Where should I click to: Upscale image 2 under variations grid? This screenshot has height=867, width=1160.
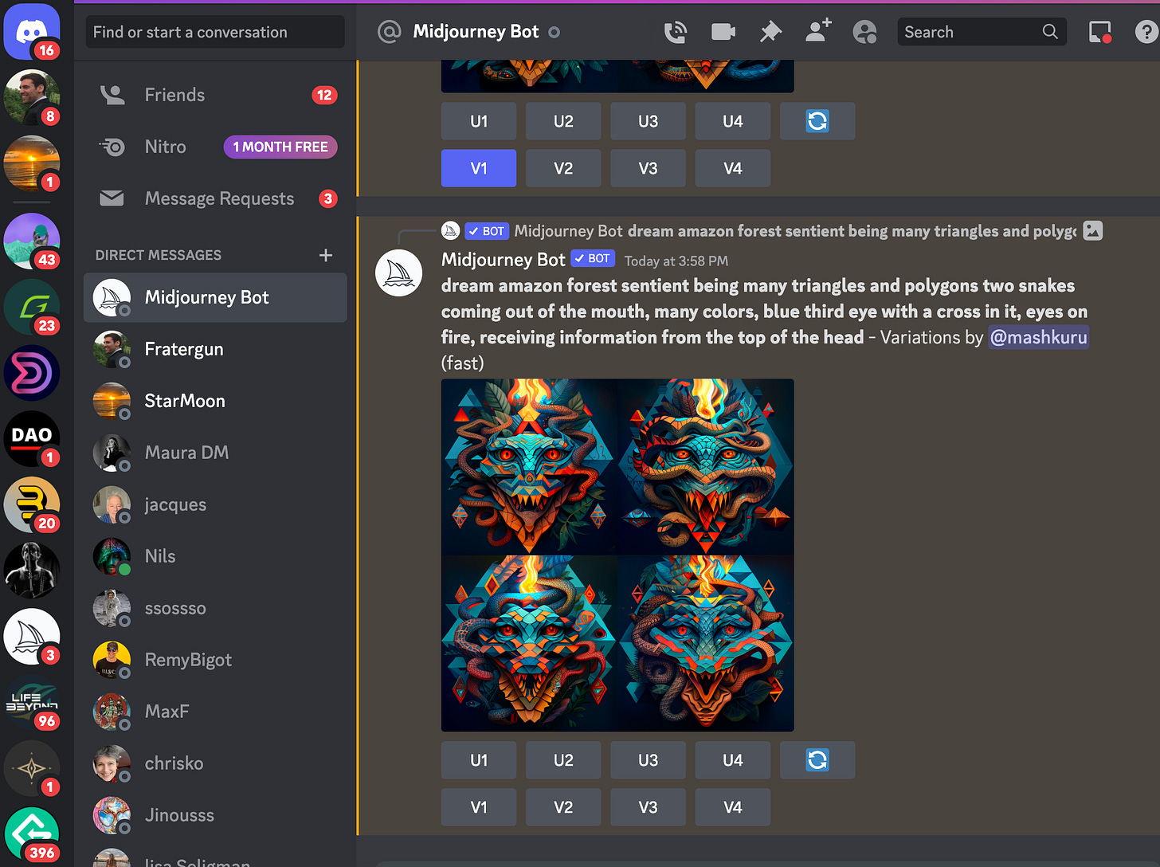pyautogui.click(x=563, y=760)
